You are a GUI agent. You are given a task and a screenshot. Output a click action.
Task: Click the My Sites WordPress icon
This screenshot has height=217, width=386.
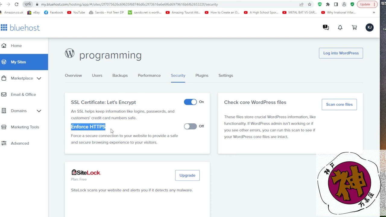click(x=4, y=62)
